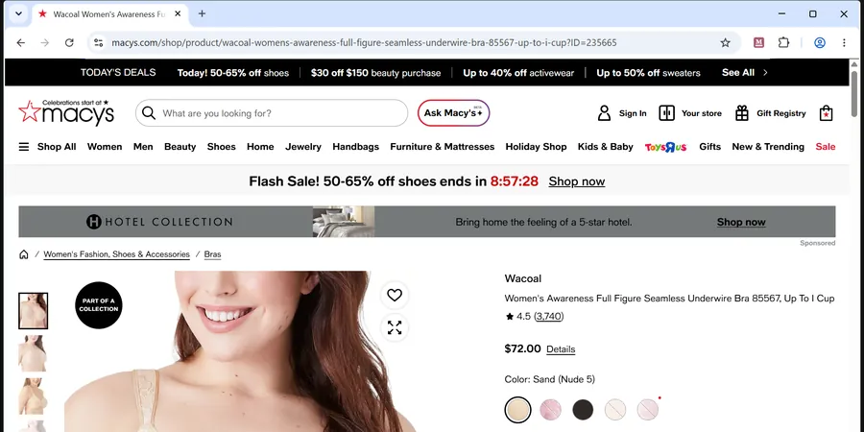Reload the page

[69, 42]
